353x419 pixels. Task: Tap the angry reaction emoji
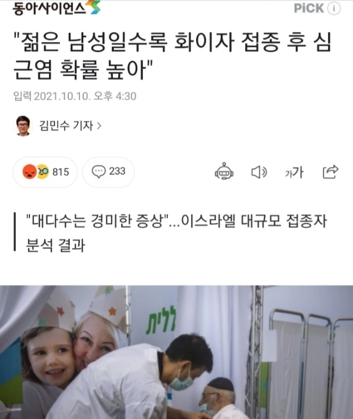tap(29, 172)
